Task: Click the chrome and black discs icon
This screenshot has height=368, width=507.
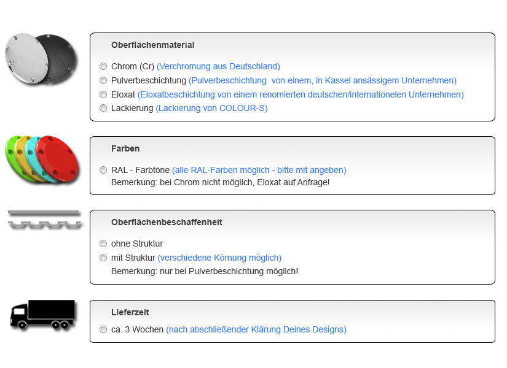Action: [40, 58]
